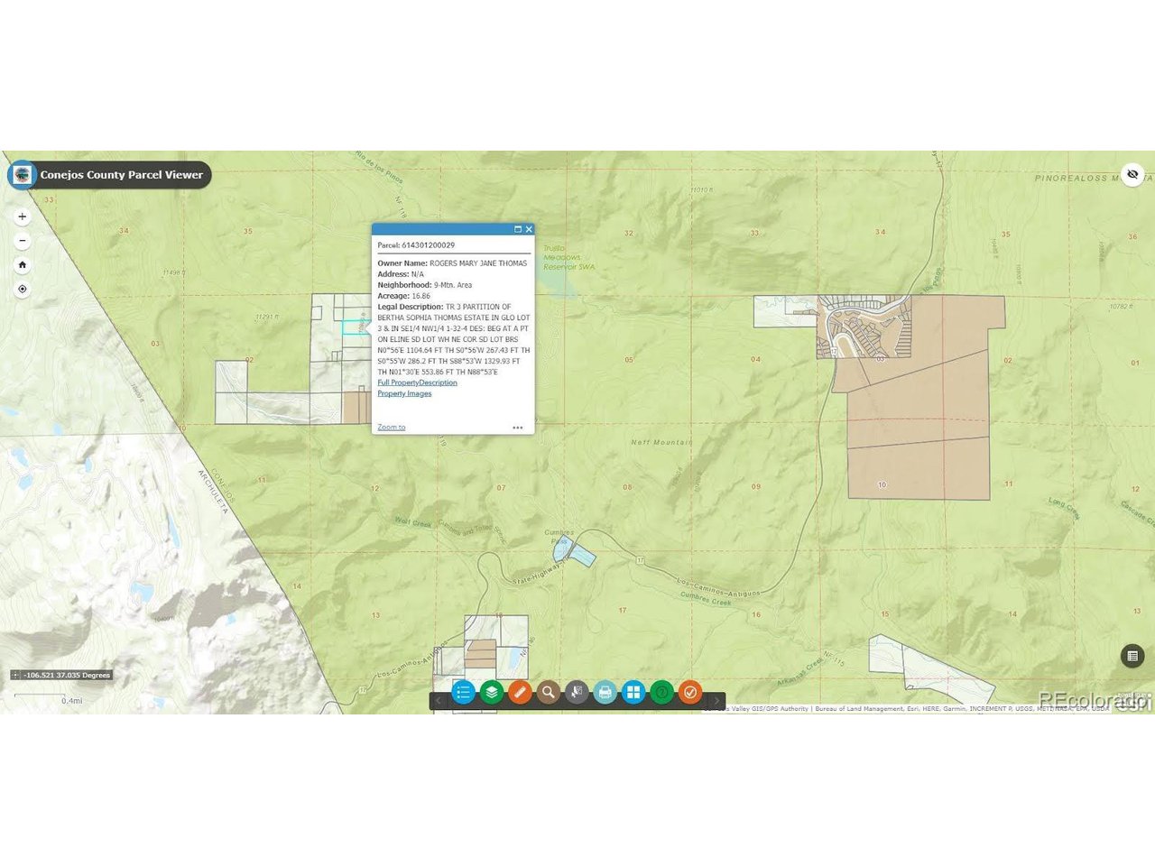
Task: Open the Legend widget icon
Action: tap(463, 692)
